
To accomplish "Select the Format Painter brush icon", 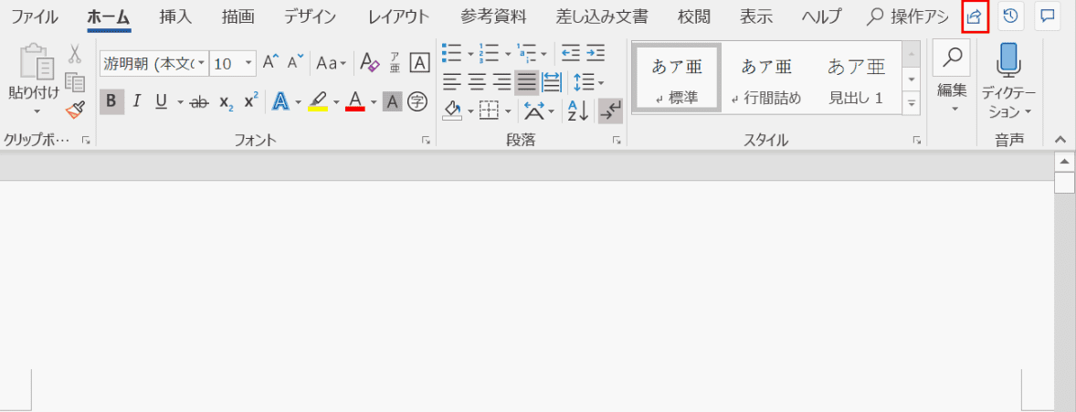I will click(x=75, y=110).
